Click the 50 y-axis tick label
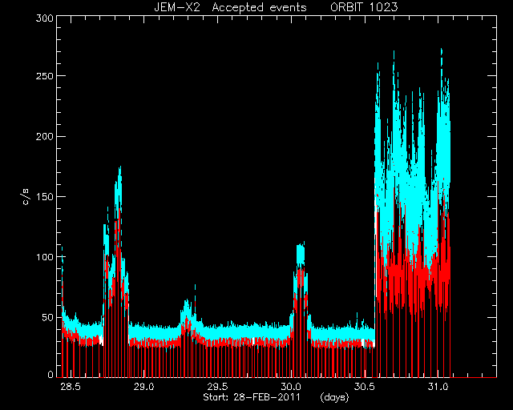The image size is (513, 410). click(47, 317)
